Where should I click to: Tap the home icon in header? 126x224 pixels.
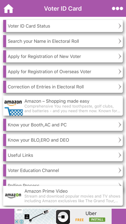coord(8,9)
